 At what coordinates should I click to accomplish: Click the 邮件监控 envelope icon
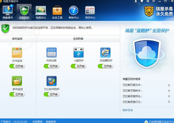pyautogui.click(x=17, y=81)
